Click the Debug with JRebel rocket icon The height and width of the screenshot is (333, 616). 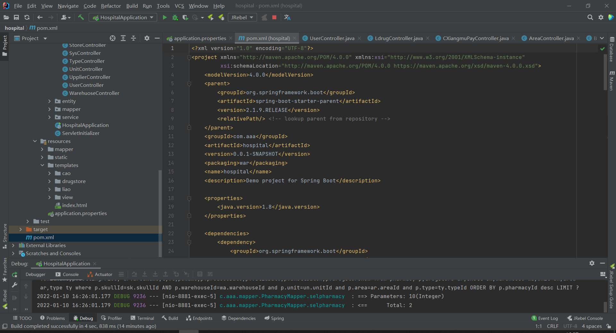[221, 17]
